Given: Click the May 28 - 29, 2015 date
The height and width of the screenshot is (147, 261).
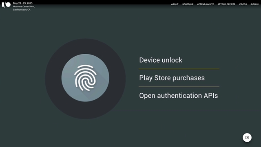Looking at the screenshot, I should 23,3.
